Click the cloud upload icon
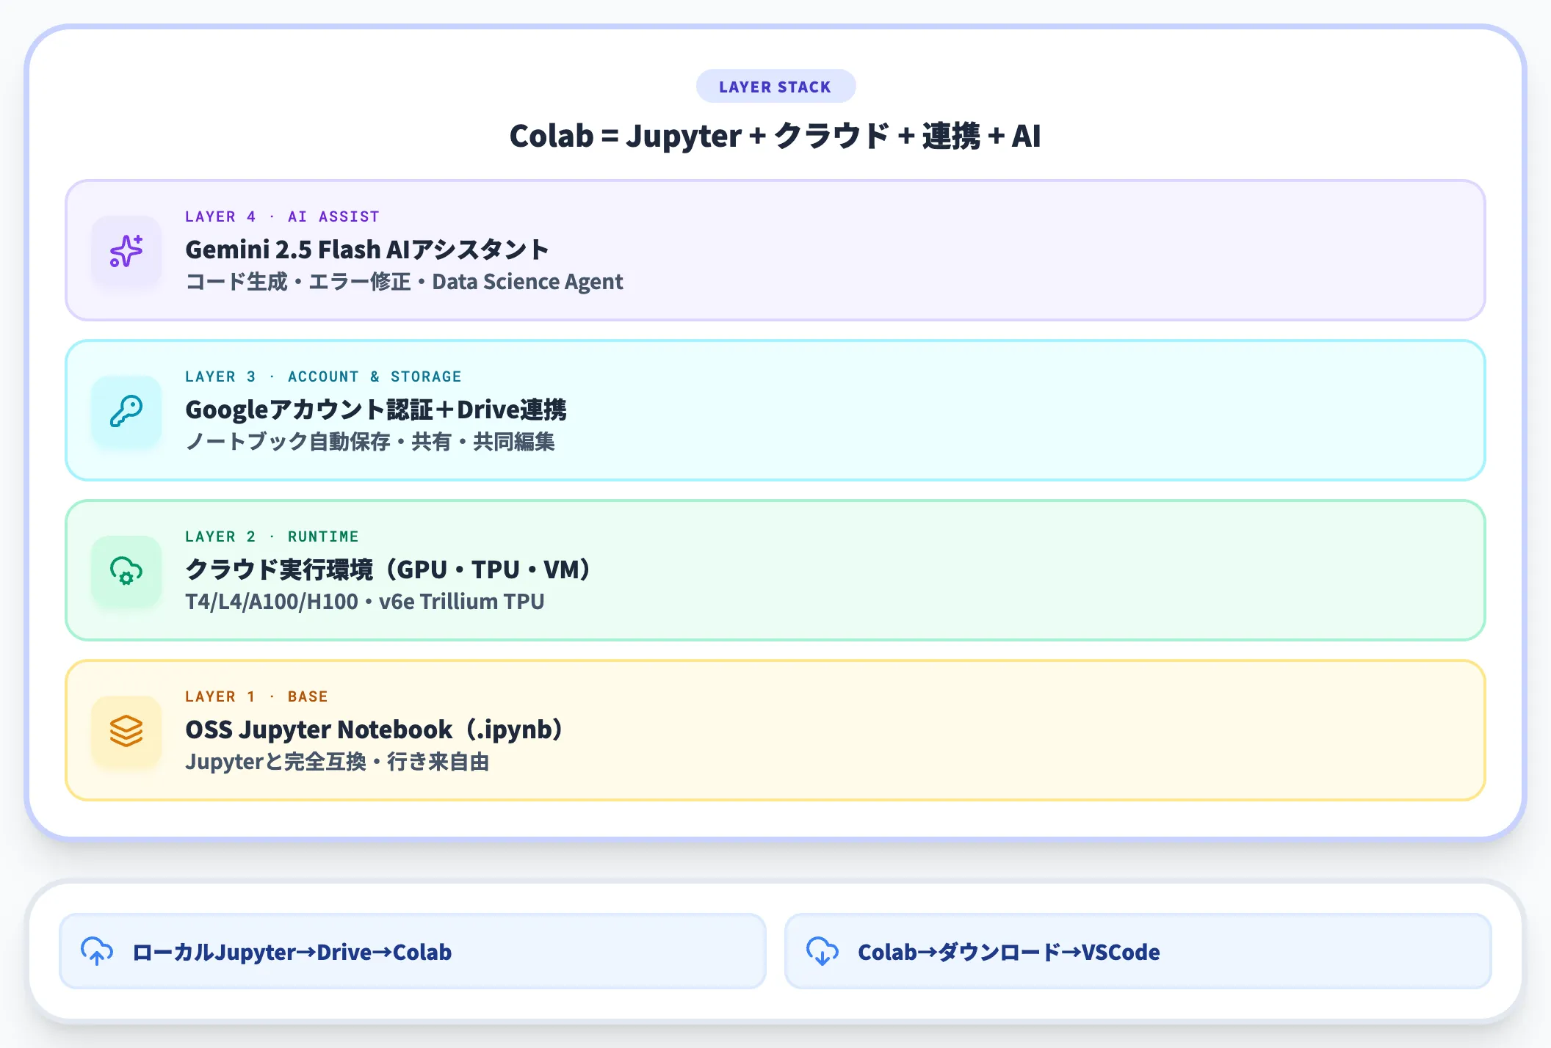Screen dimensions: 1551x1048 (97, 951)
